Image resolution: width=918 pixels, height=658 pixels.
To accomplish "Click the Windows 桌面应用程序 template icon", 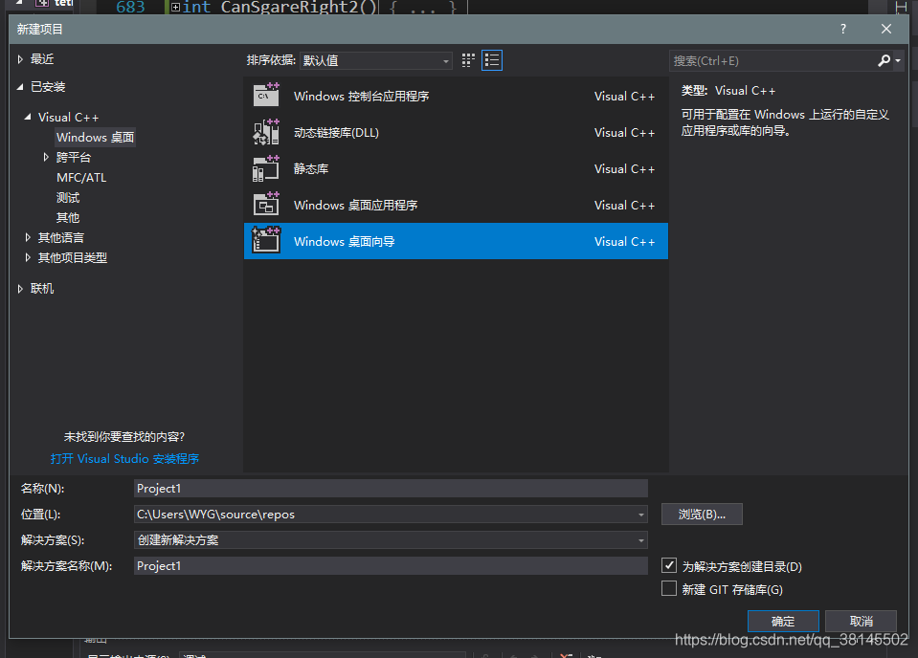I will coord(266,205).
